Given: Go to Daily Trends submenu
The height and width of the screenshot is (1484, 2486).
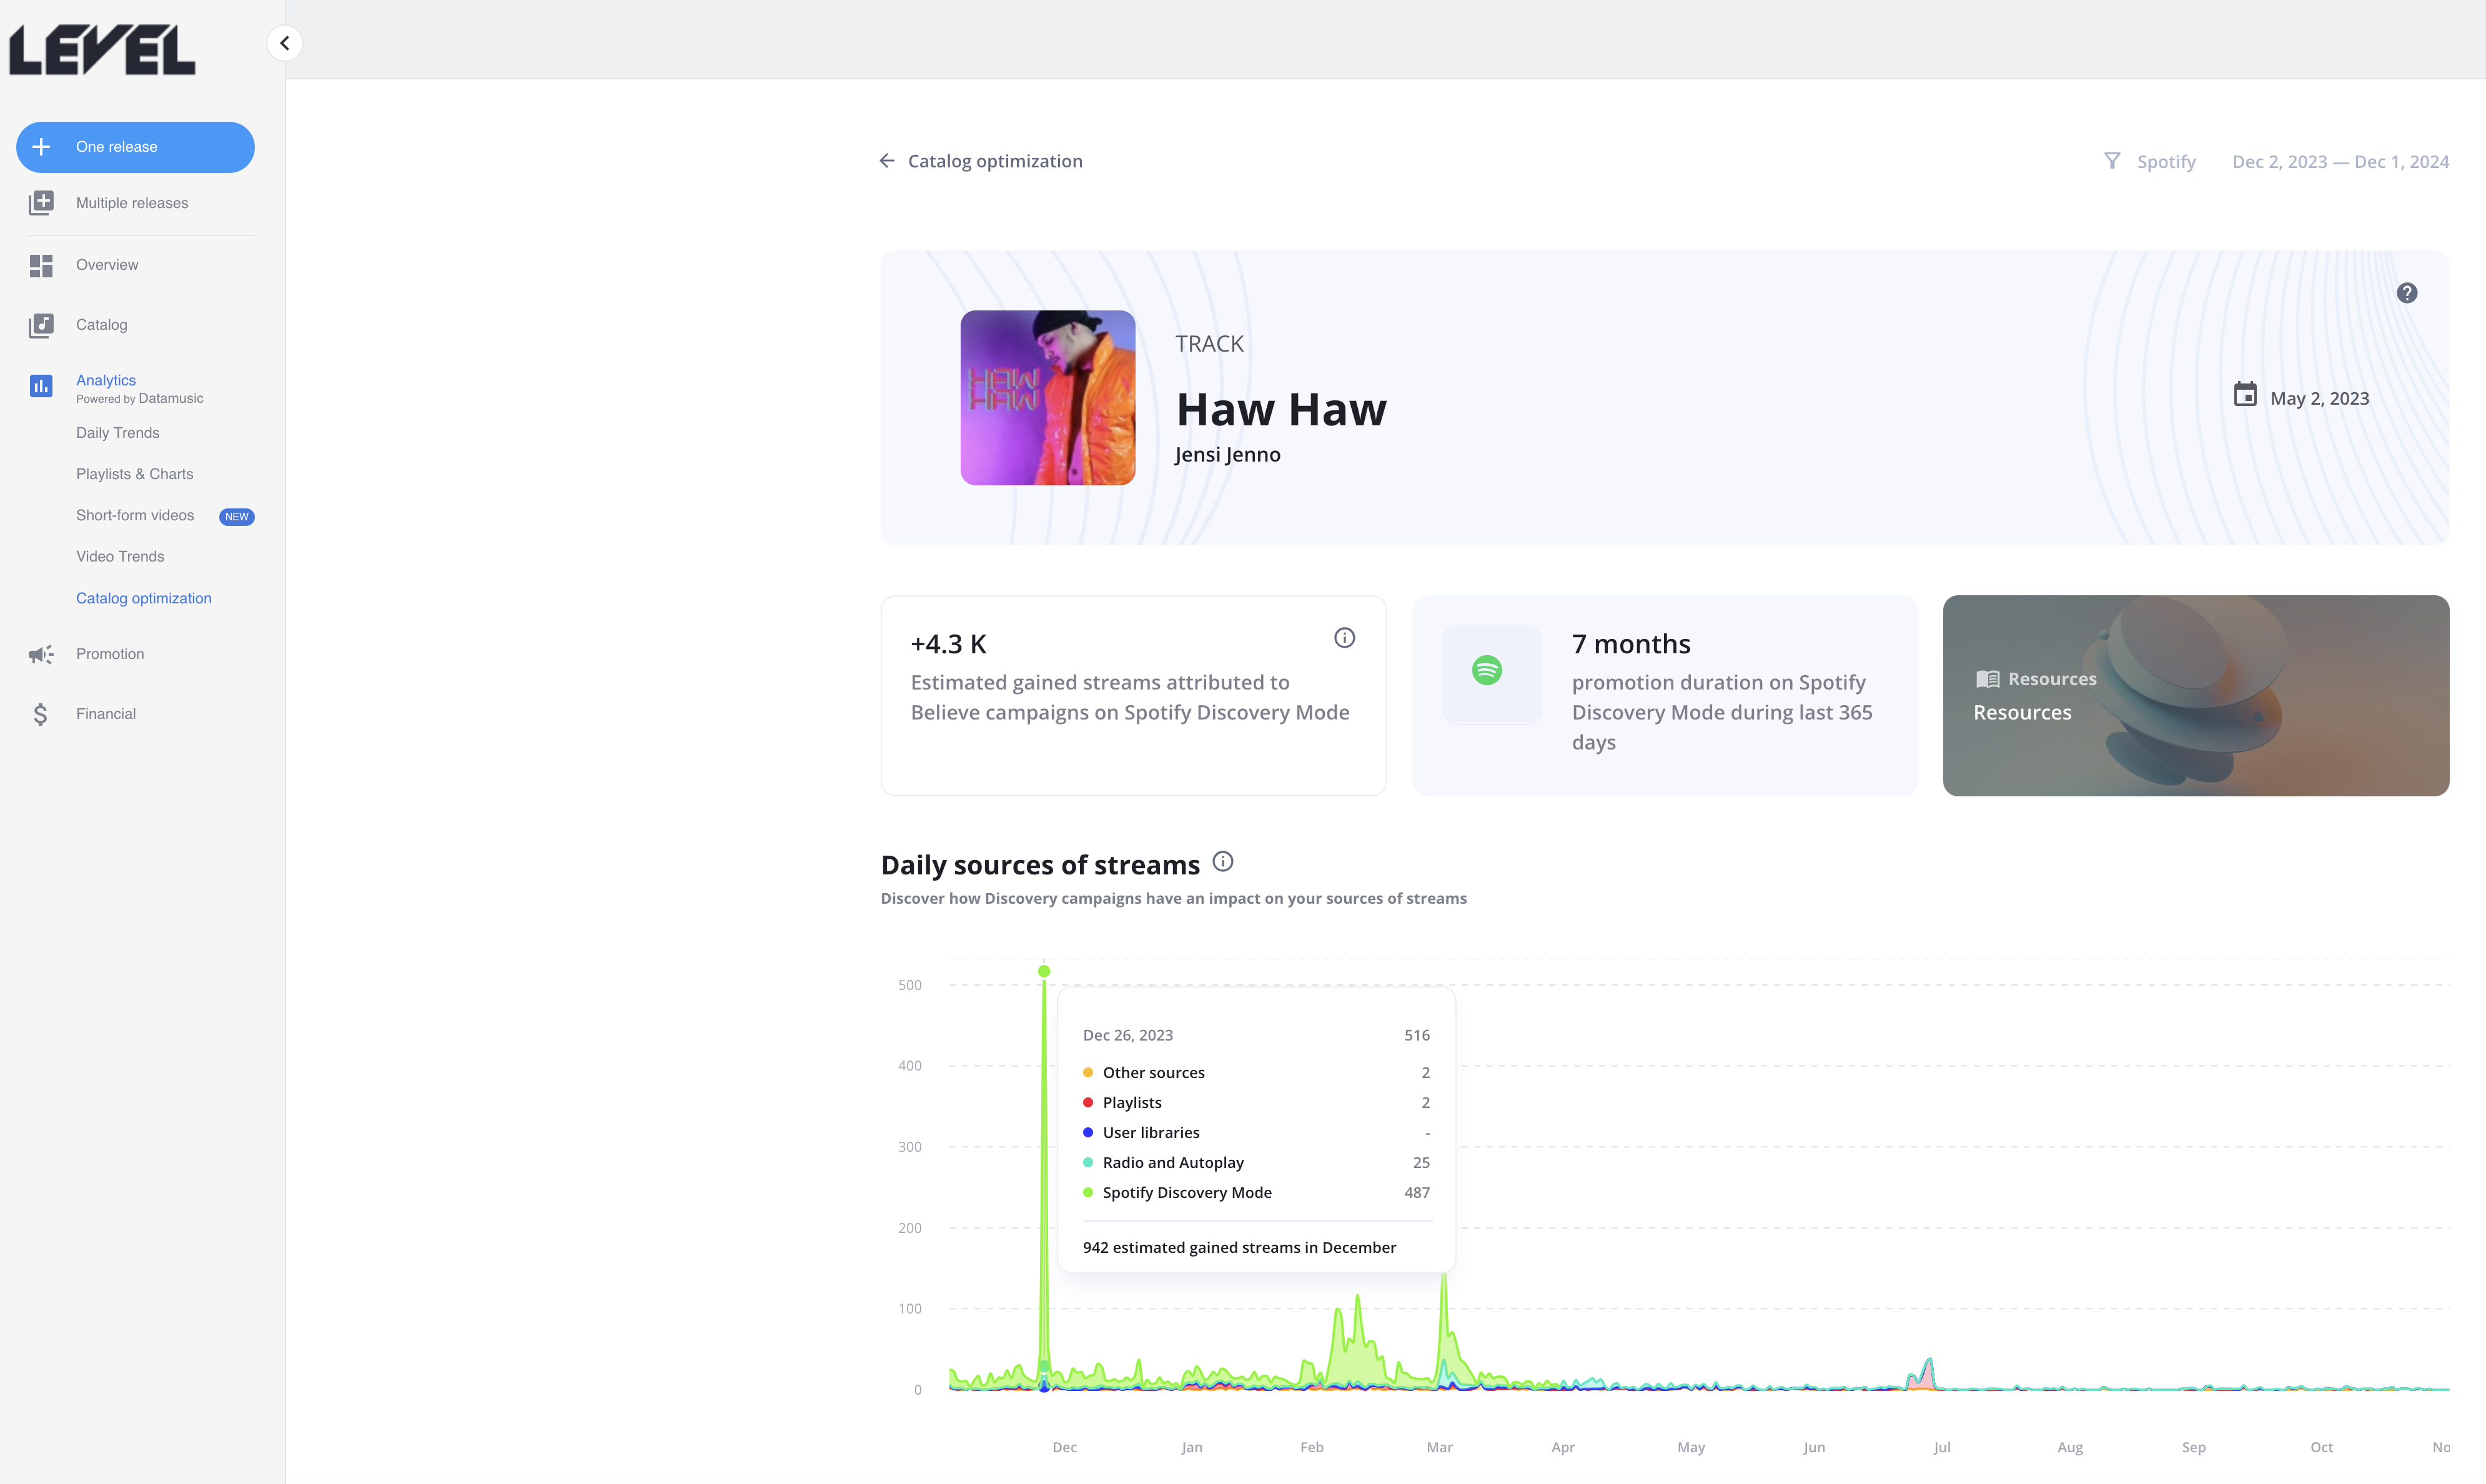Looking at the screenshot, I should coord(117,433).
